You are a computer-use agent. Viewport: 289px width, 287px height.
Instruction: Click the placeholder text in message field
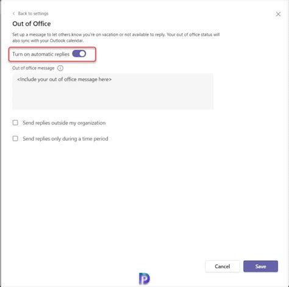64,79
